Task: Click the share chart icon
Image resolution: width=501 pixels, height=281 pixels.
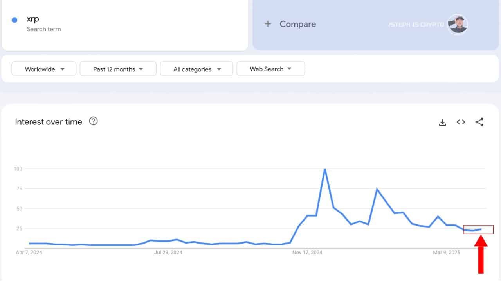Action: coord(479,122)
